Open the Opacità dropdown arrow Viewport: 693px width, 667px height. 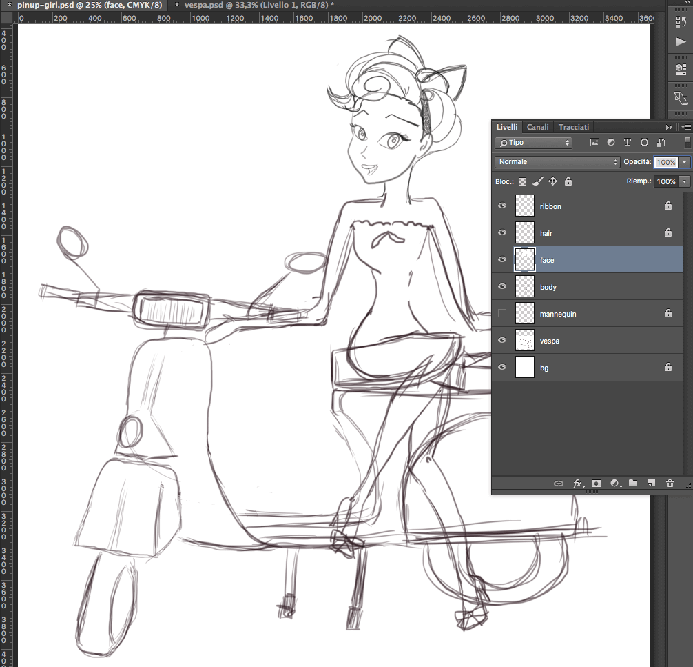(685, 161)
